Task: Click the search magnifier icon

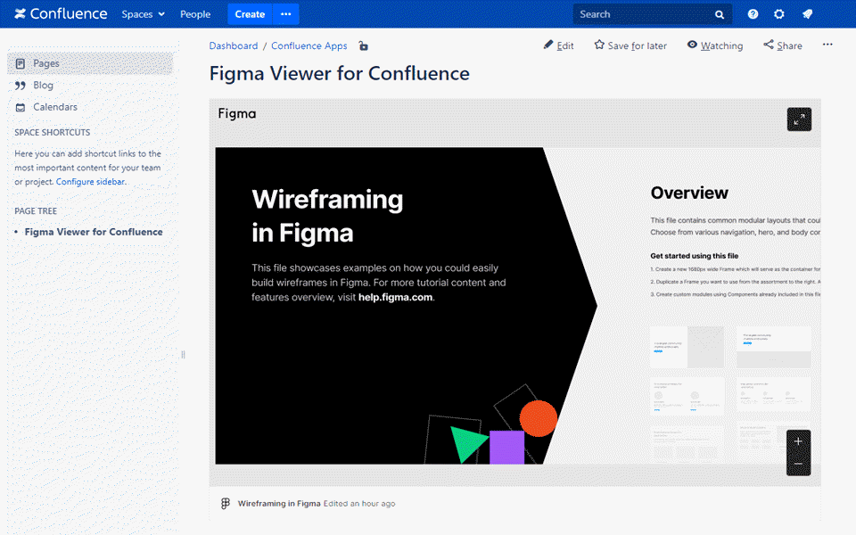Action: (720, 15)
